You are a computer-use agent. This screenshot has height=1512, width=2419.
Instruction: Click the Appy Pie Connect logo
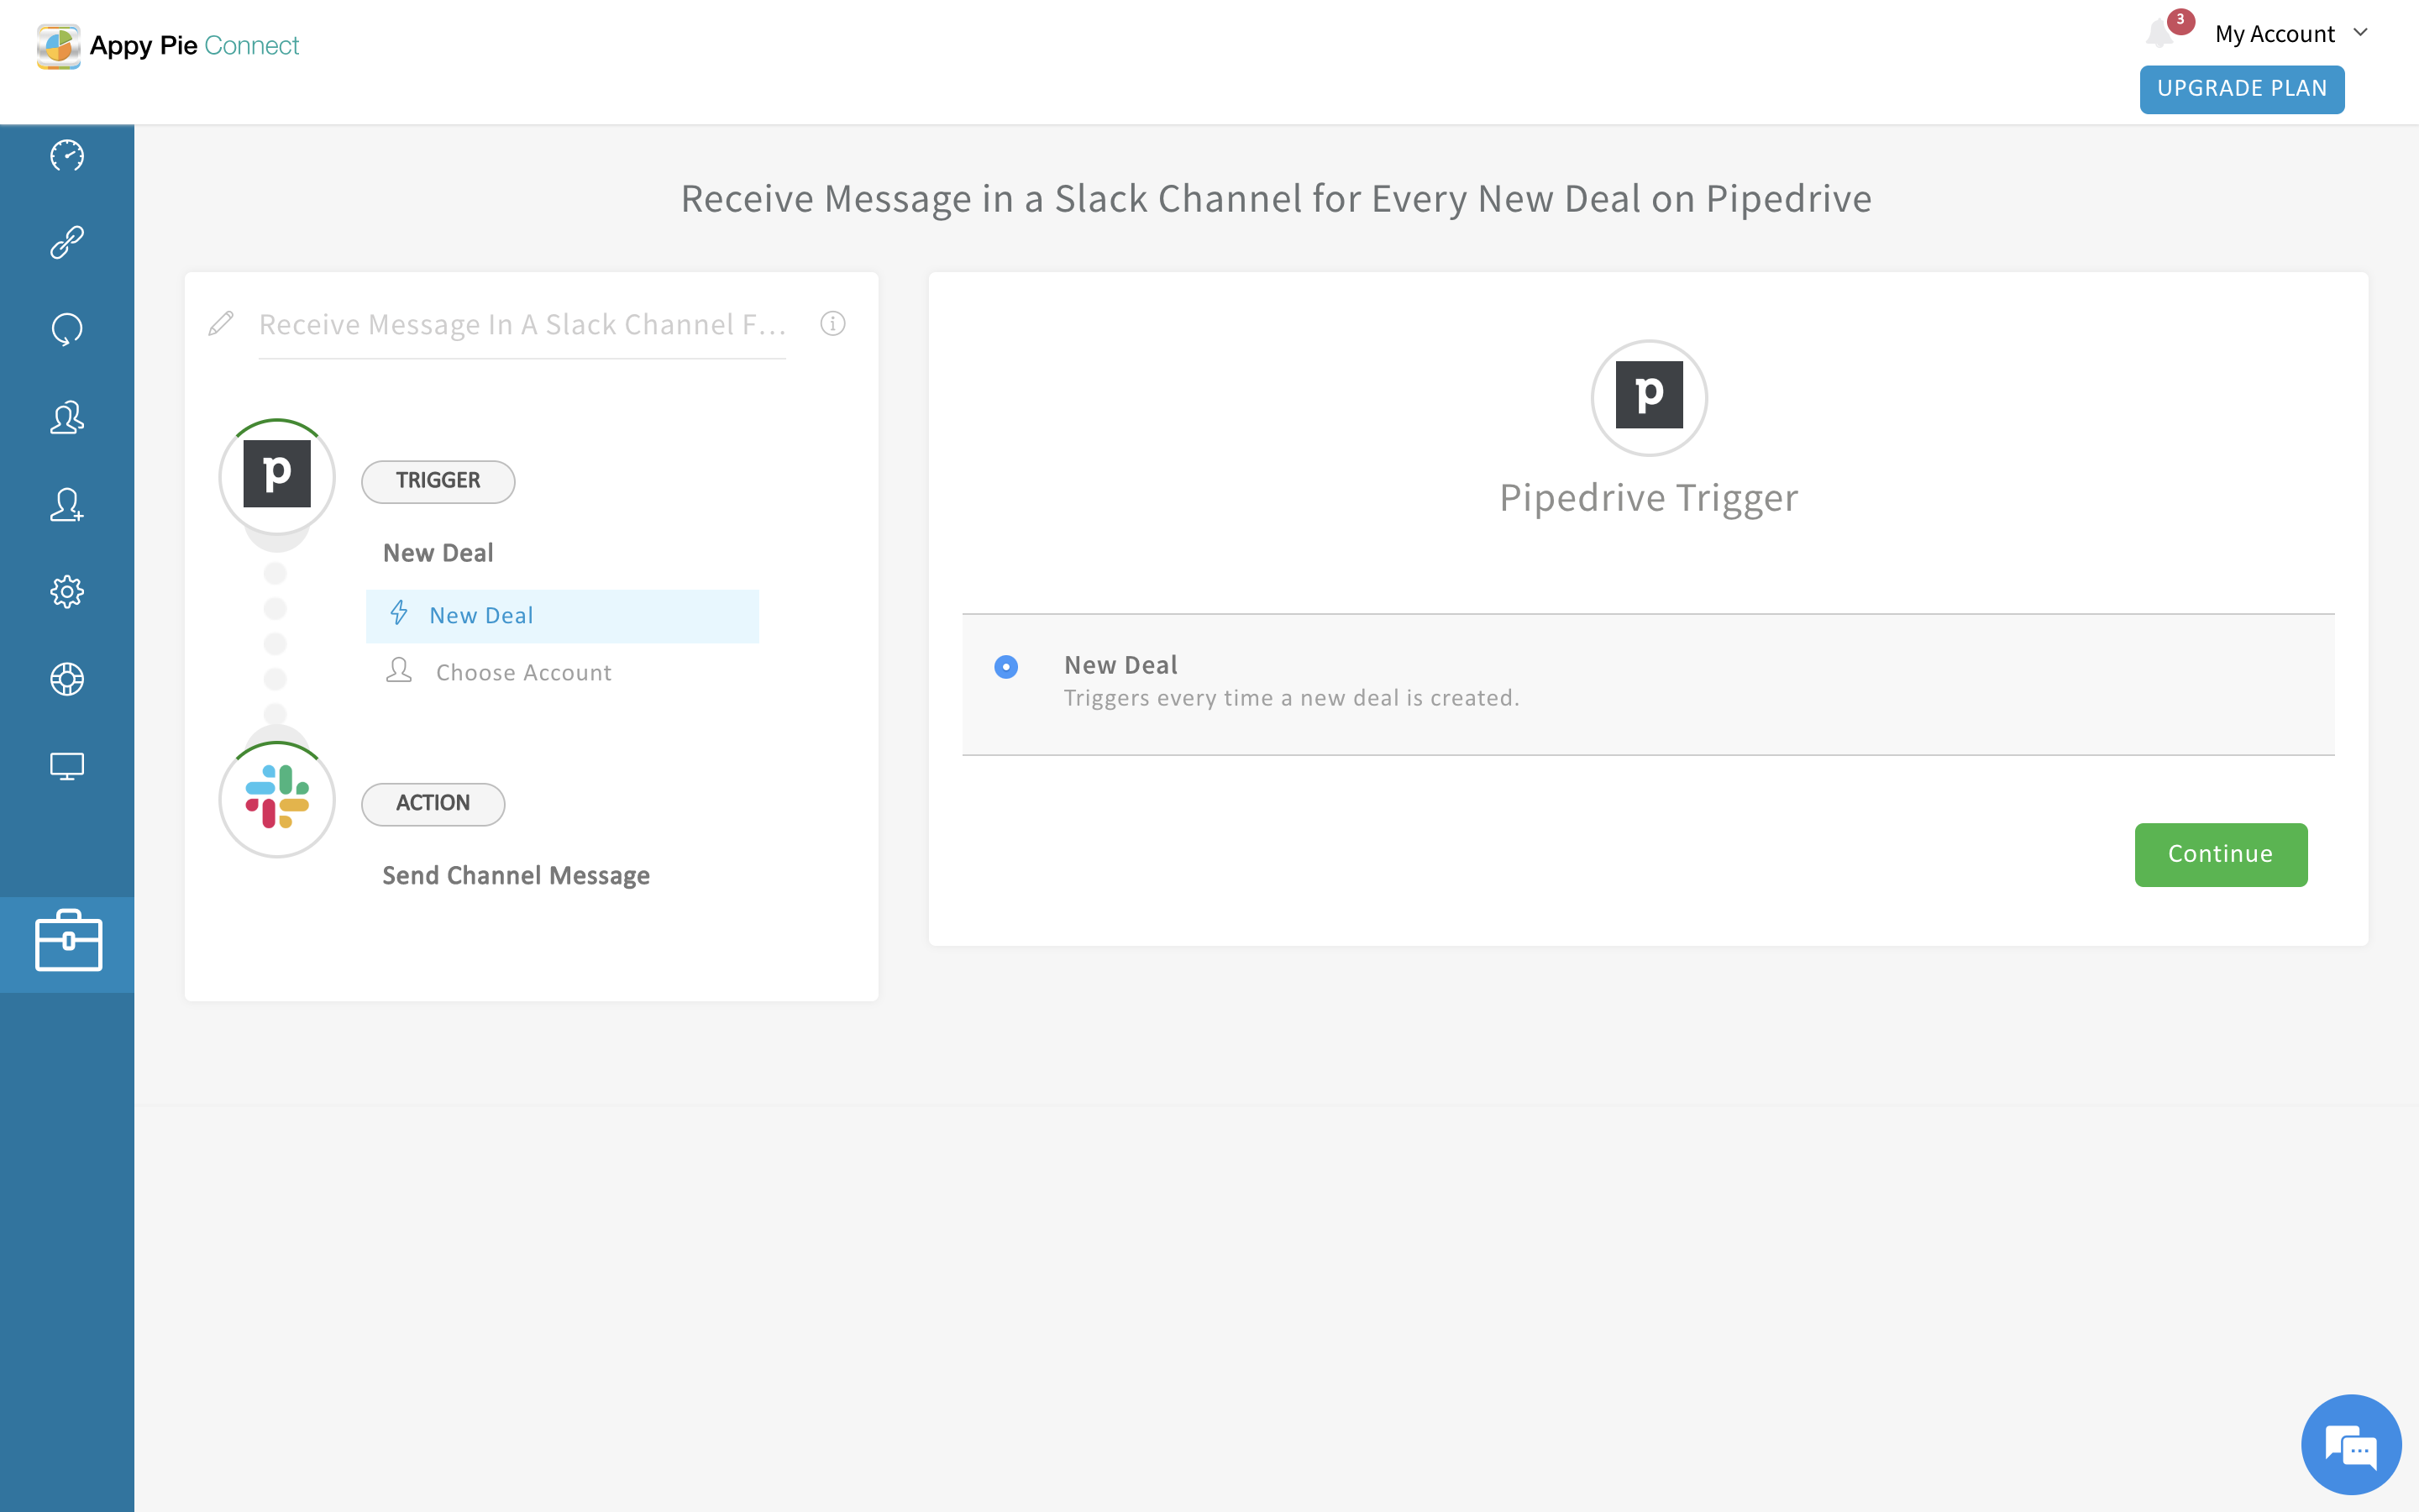[168, 46]
